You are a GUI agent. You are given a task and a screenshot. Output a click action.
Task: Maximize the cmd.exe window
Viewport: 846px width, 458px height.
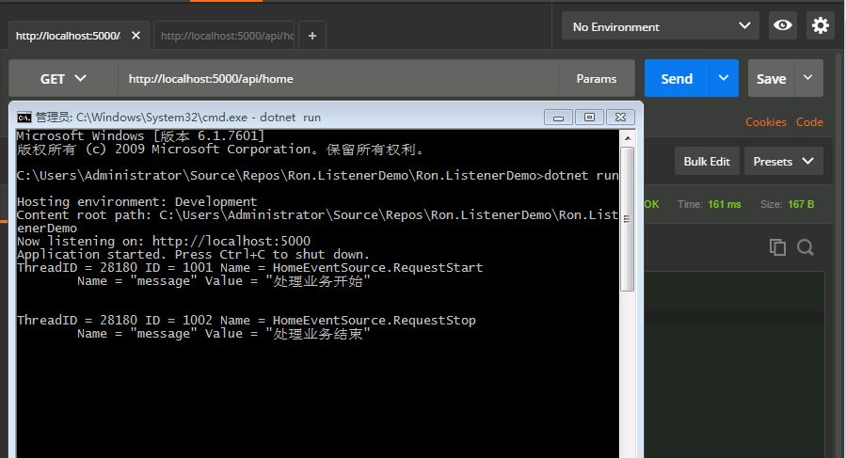tap(589, 117)
